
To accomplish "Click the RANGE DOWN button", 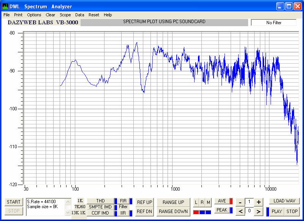I will 173,212.
